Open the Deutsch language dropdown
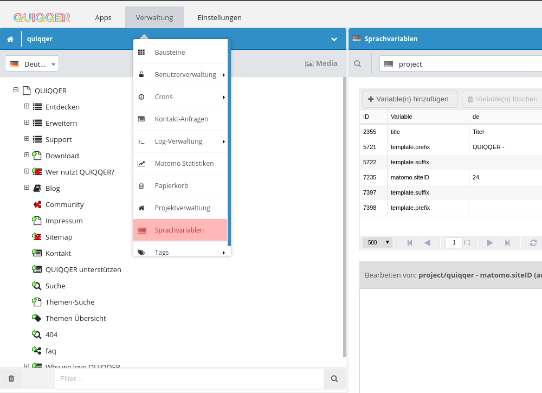This screenshot has width=542, height=393. [x=32, y=64]
